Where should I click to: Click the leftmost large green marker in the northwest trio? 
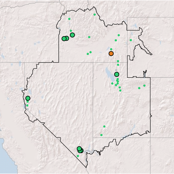coord(64,39)
